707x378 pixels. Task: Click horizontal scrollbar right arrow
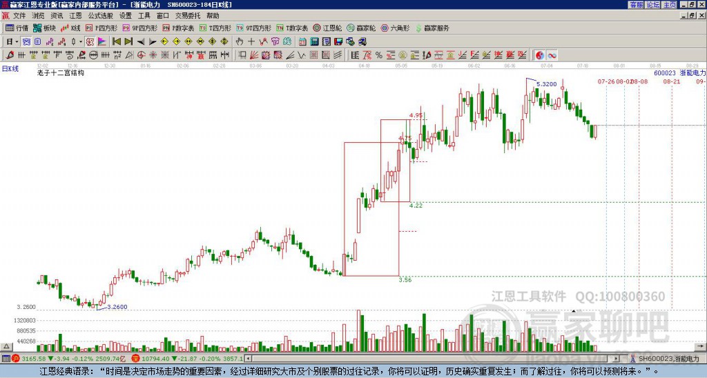[616, 359]
